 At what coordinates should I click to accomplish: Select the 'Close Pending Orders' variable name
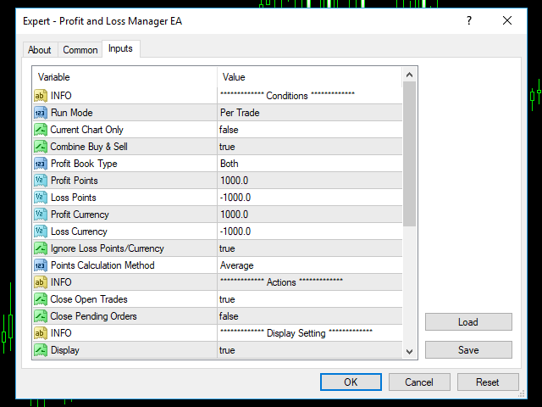pyautogui.click(x=93, y=316)
